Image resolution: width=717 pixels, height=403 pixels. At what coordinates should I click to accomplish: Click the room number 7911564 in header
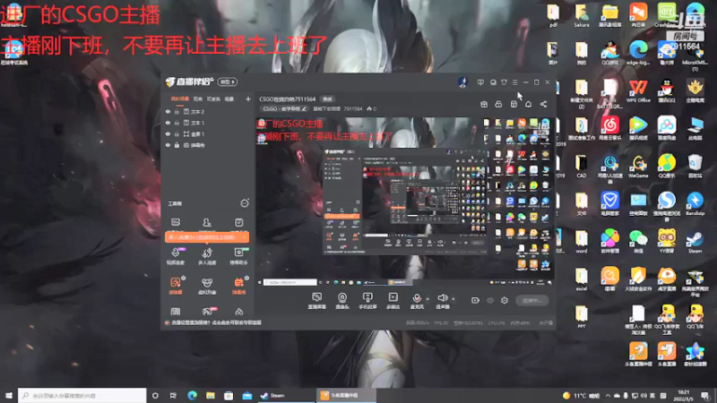[352, 109]
